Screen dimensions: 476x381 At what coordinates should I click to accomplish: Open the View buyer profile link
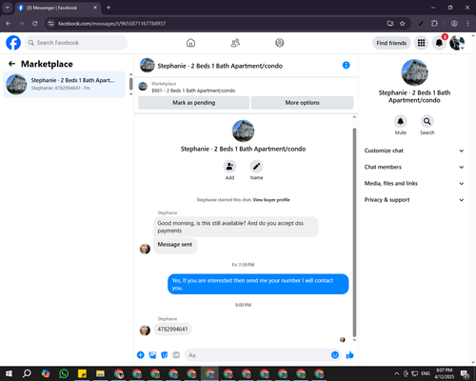point(271,200)
